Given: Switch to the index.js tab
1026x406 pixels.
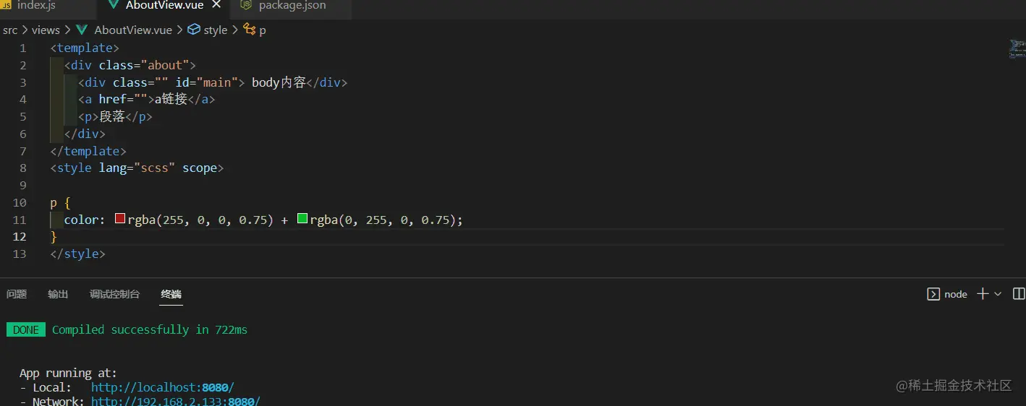Looking at the screenshot, I should point(36,5).
